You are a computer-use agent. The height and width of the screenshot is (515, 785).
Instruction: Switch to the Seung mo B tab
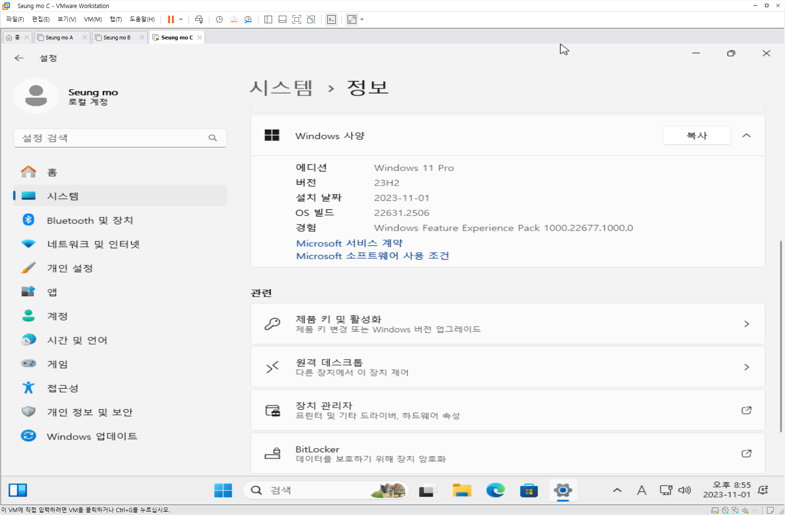[x=116, y=37]
